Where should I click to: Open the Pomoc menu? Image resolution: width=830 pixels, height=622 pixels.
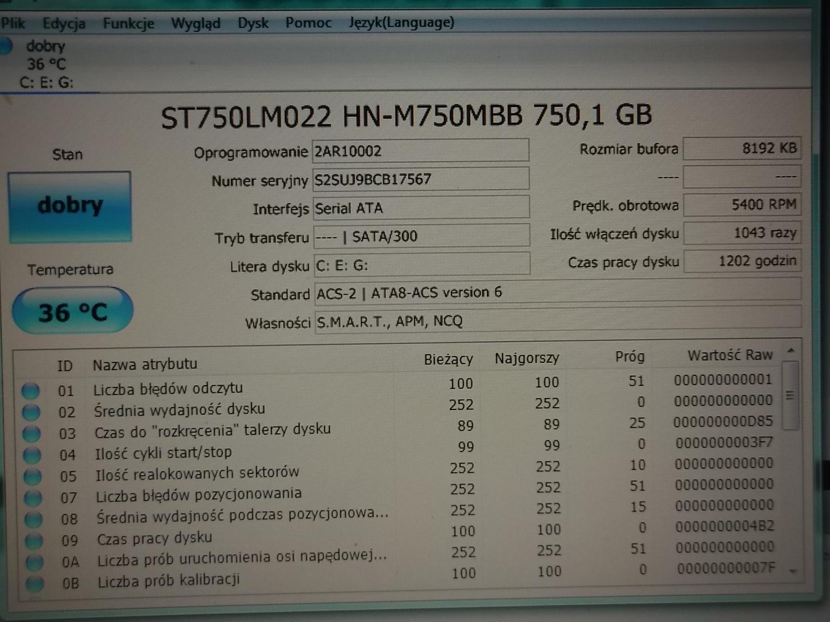[308, 23]
